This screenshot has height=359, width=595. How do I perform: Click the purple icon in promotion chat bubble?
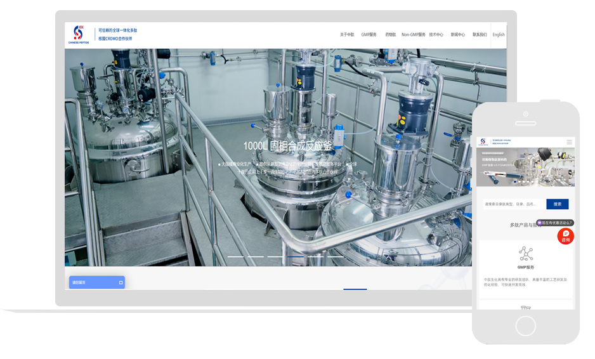point(540,223)
